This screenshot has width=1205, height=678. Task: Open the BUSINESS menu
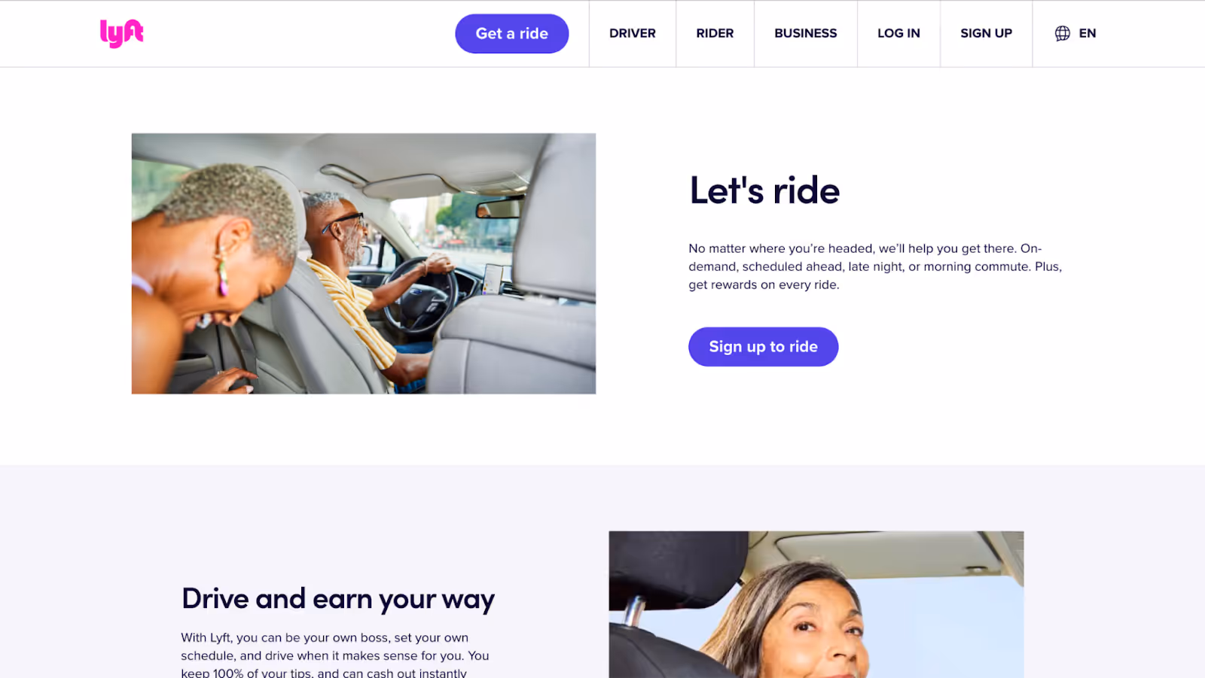point(805,33)
